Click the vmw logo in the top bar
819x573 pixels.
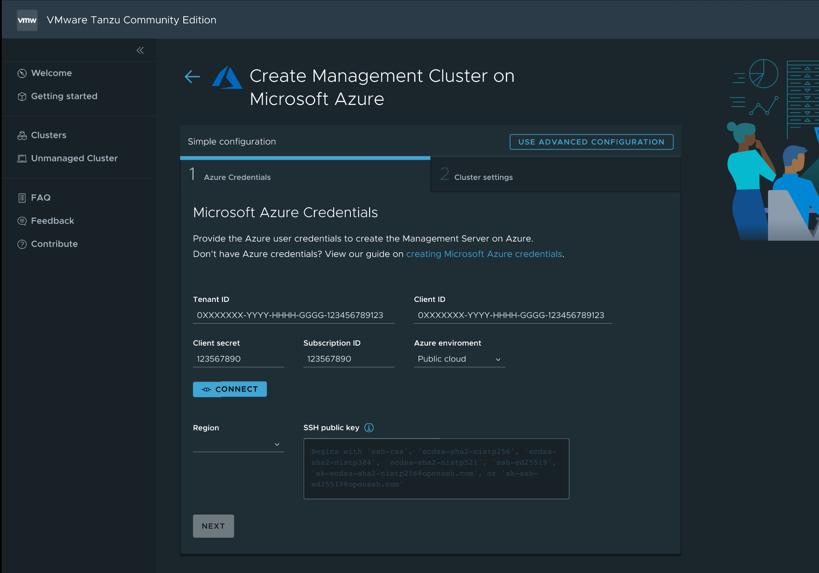(x=27, y=20)
